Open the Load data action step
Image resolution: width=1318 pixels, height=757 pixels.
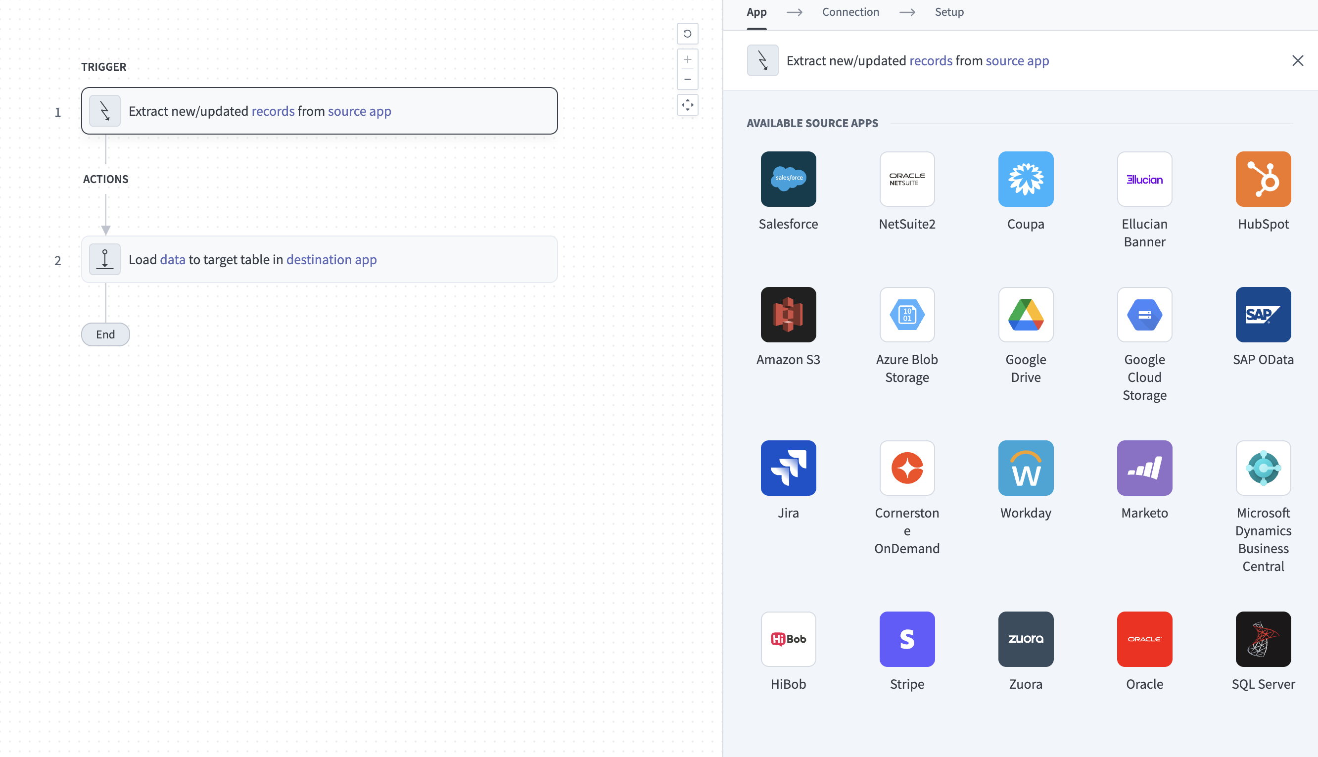point(319,259)
